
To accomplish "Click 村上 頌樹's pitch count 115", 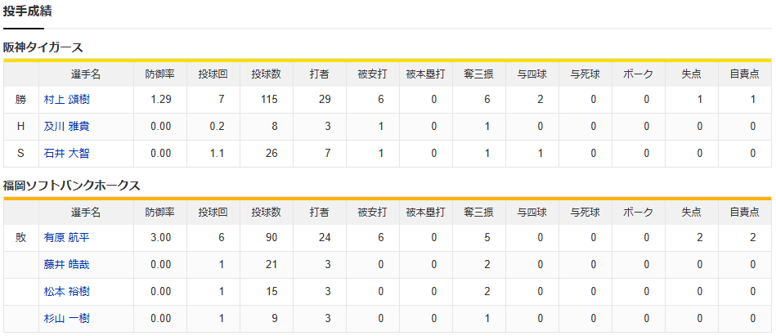I will pos(270,100).
